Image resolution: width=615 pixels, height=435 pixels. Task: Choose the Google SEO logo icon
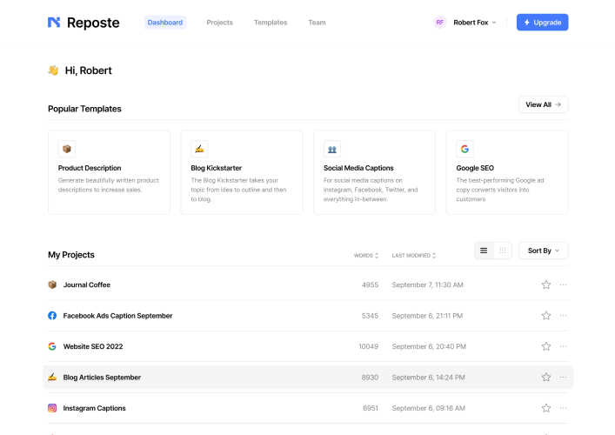tap(465, 149)
